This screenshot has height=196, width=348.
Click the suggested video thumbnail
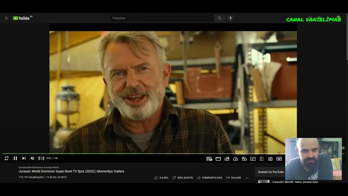(264, 181)
